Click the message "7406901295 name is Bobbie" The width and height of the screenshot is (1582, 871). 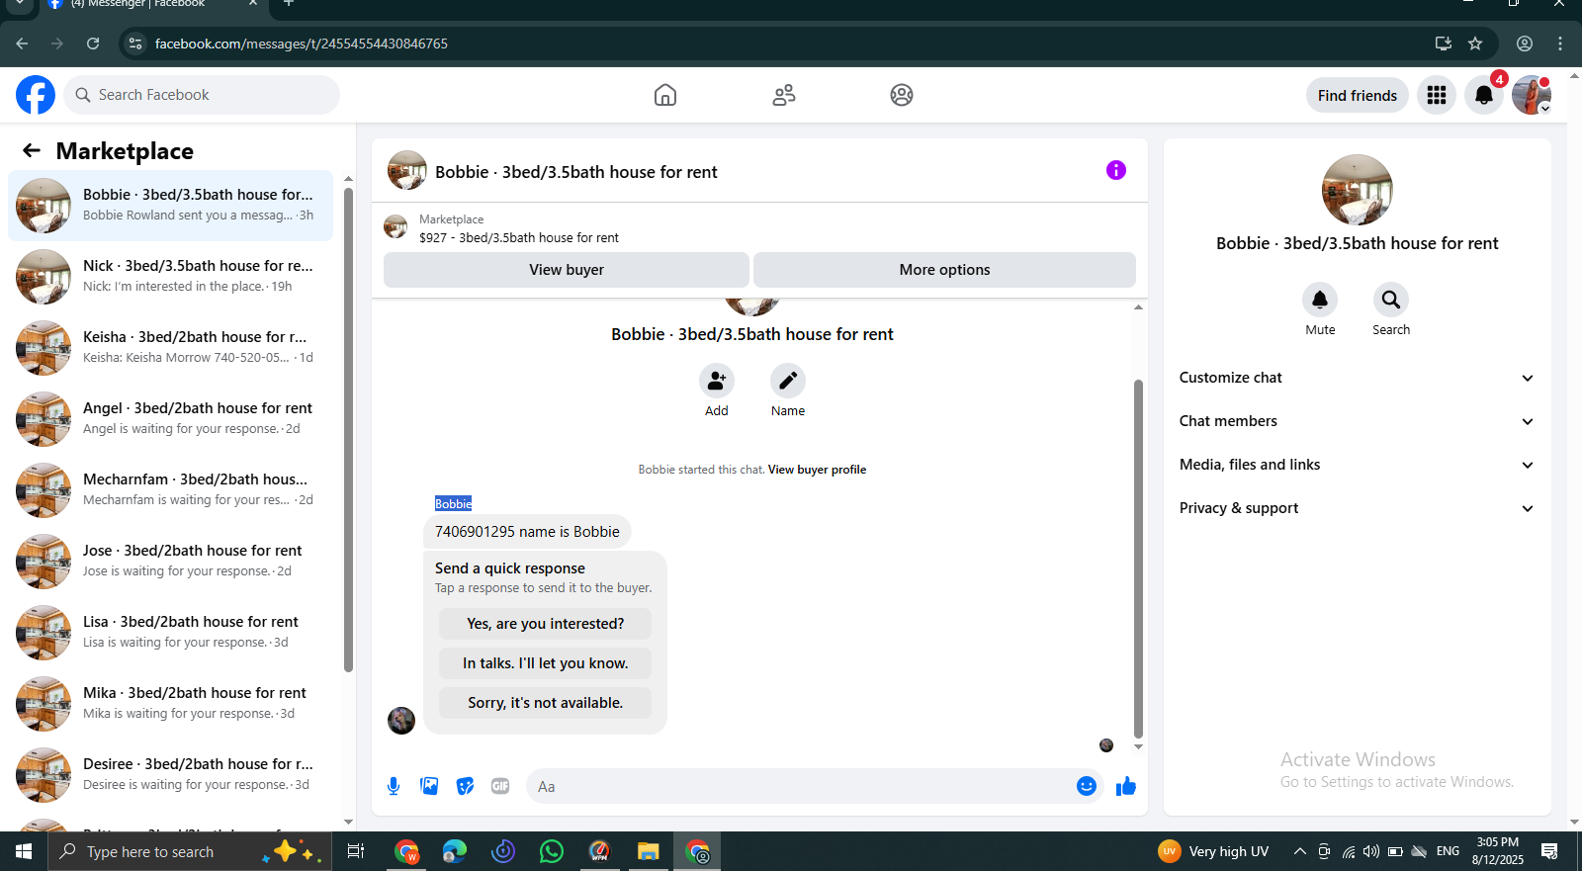[x=527, y=532]
